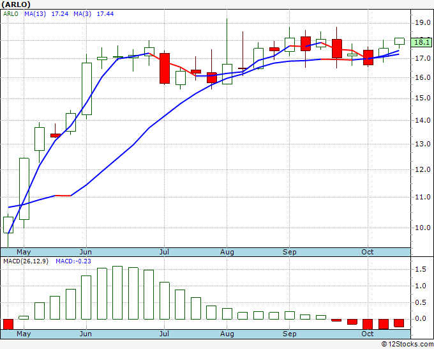This screenshot has height=349, width=434.
Task: Click the first red MACD bar before May
Action: [x=8, y=324]
